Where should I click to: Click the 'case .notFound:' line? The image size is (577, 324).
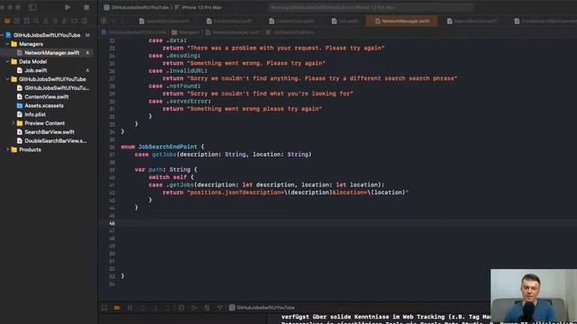(174, 86)
